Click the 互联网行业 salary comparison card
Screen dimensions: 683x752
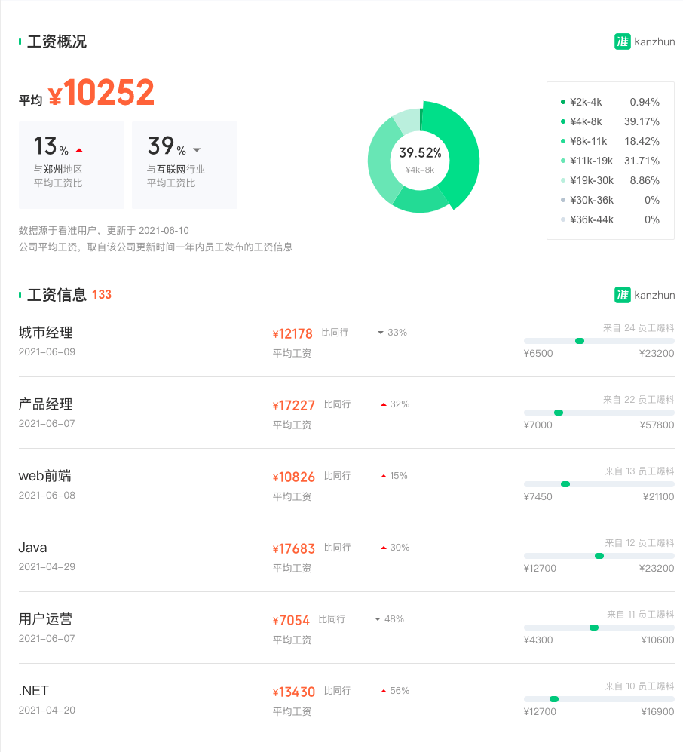[x=185, y=165]
